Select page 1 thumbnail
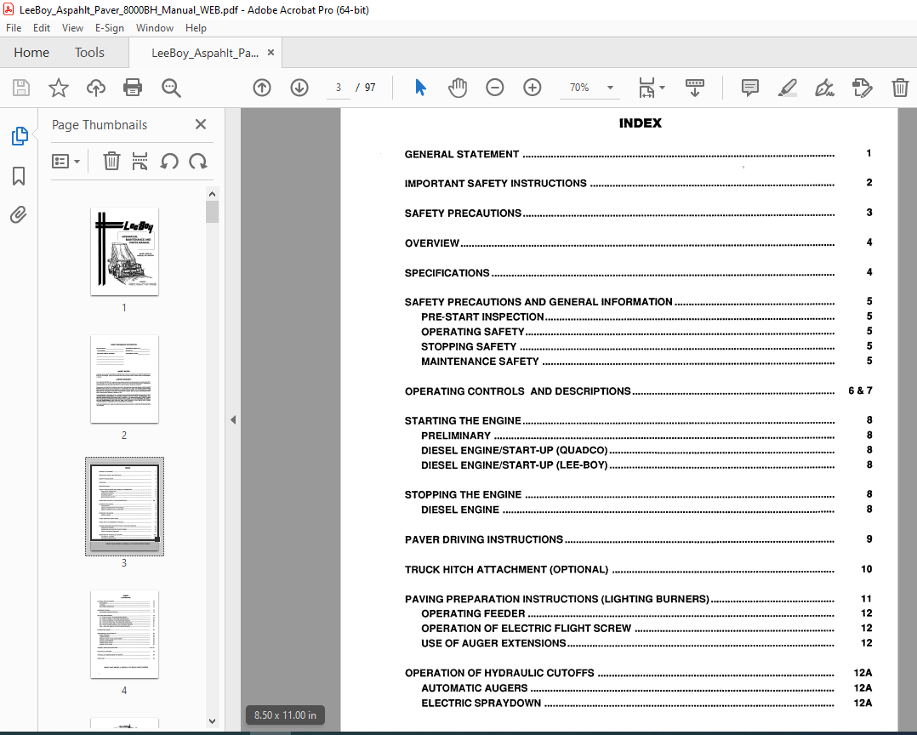917x735 pixels. (124, 252)
